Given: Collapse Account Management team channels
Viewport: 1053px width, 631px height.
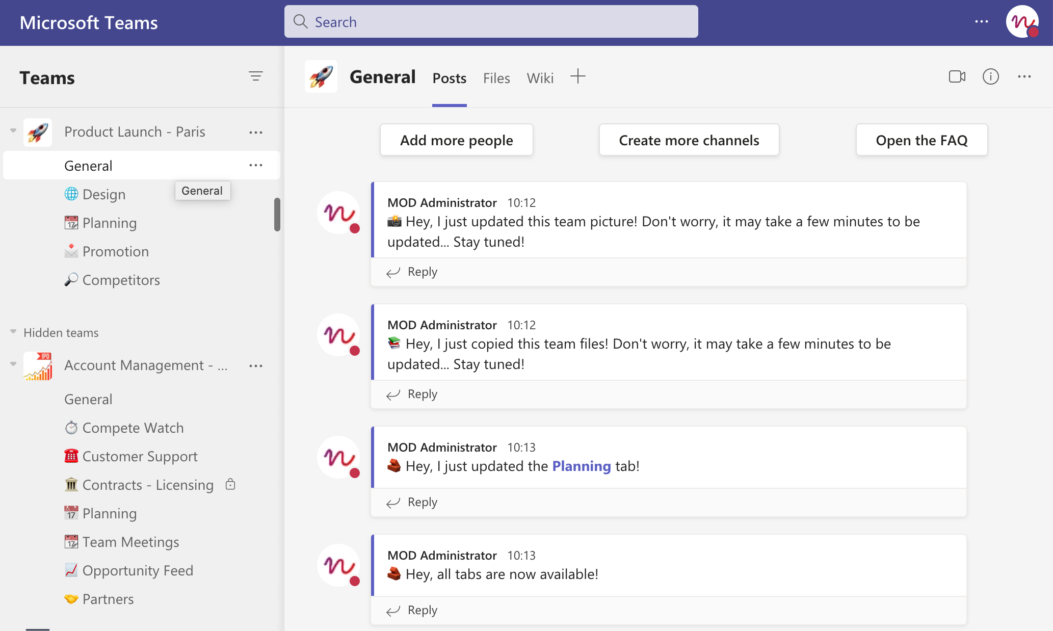Looking at the screenshot, I should click(13, 364).
